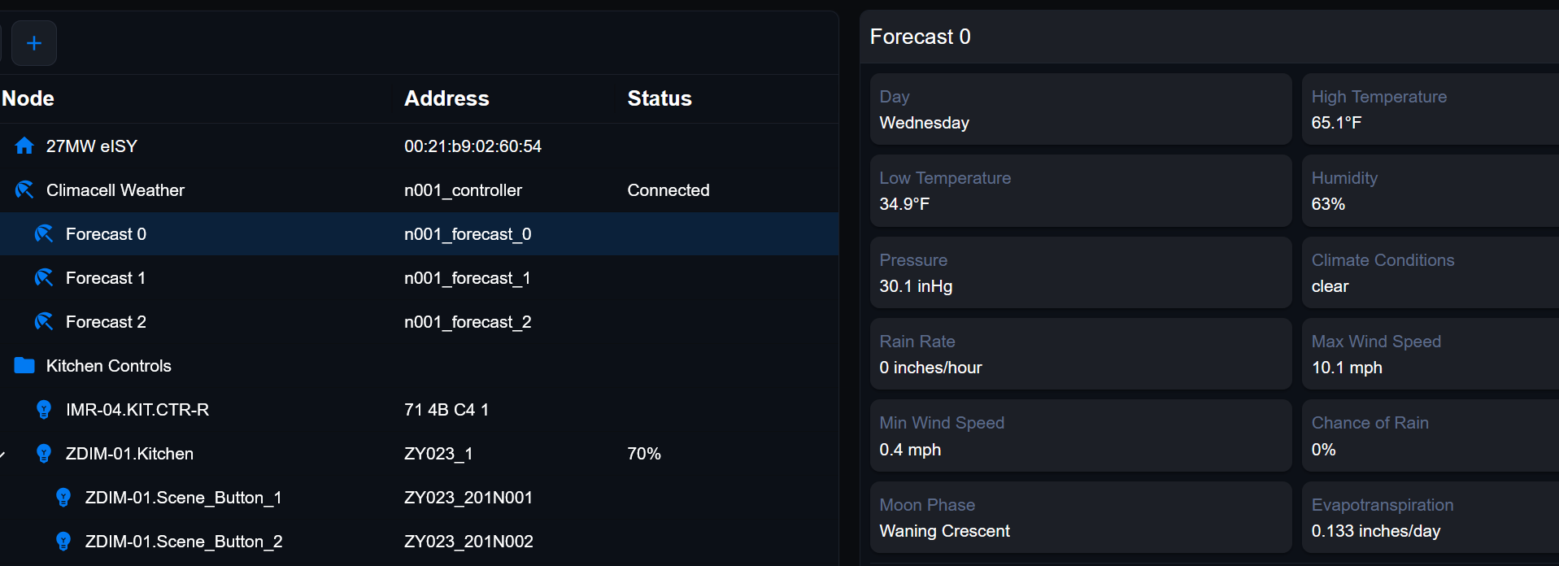The height and width of the screenshot is (566, 1559).
Task: Click the blue plus add button
Action: click(34, 43)
